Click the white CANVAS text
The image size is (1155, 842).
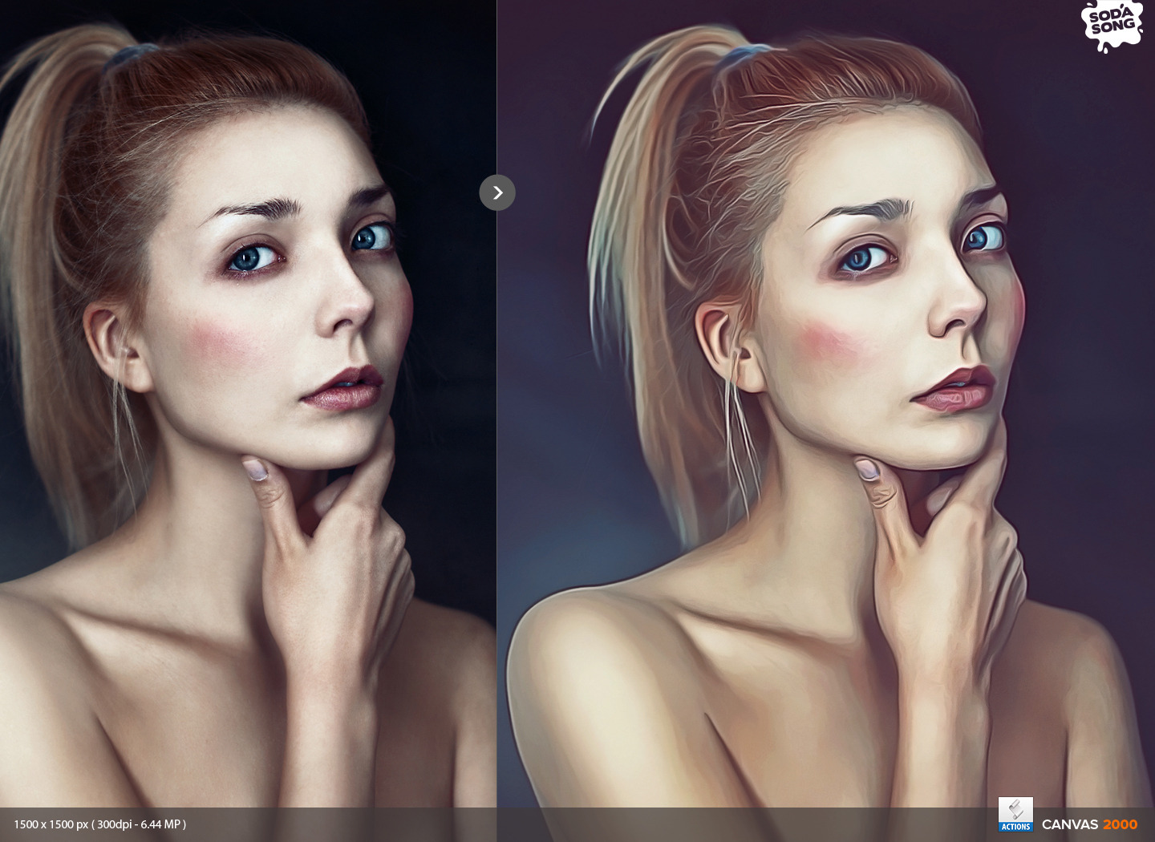click(x=1072, y=825)
